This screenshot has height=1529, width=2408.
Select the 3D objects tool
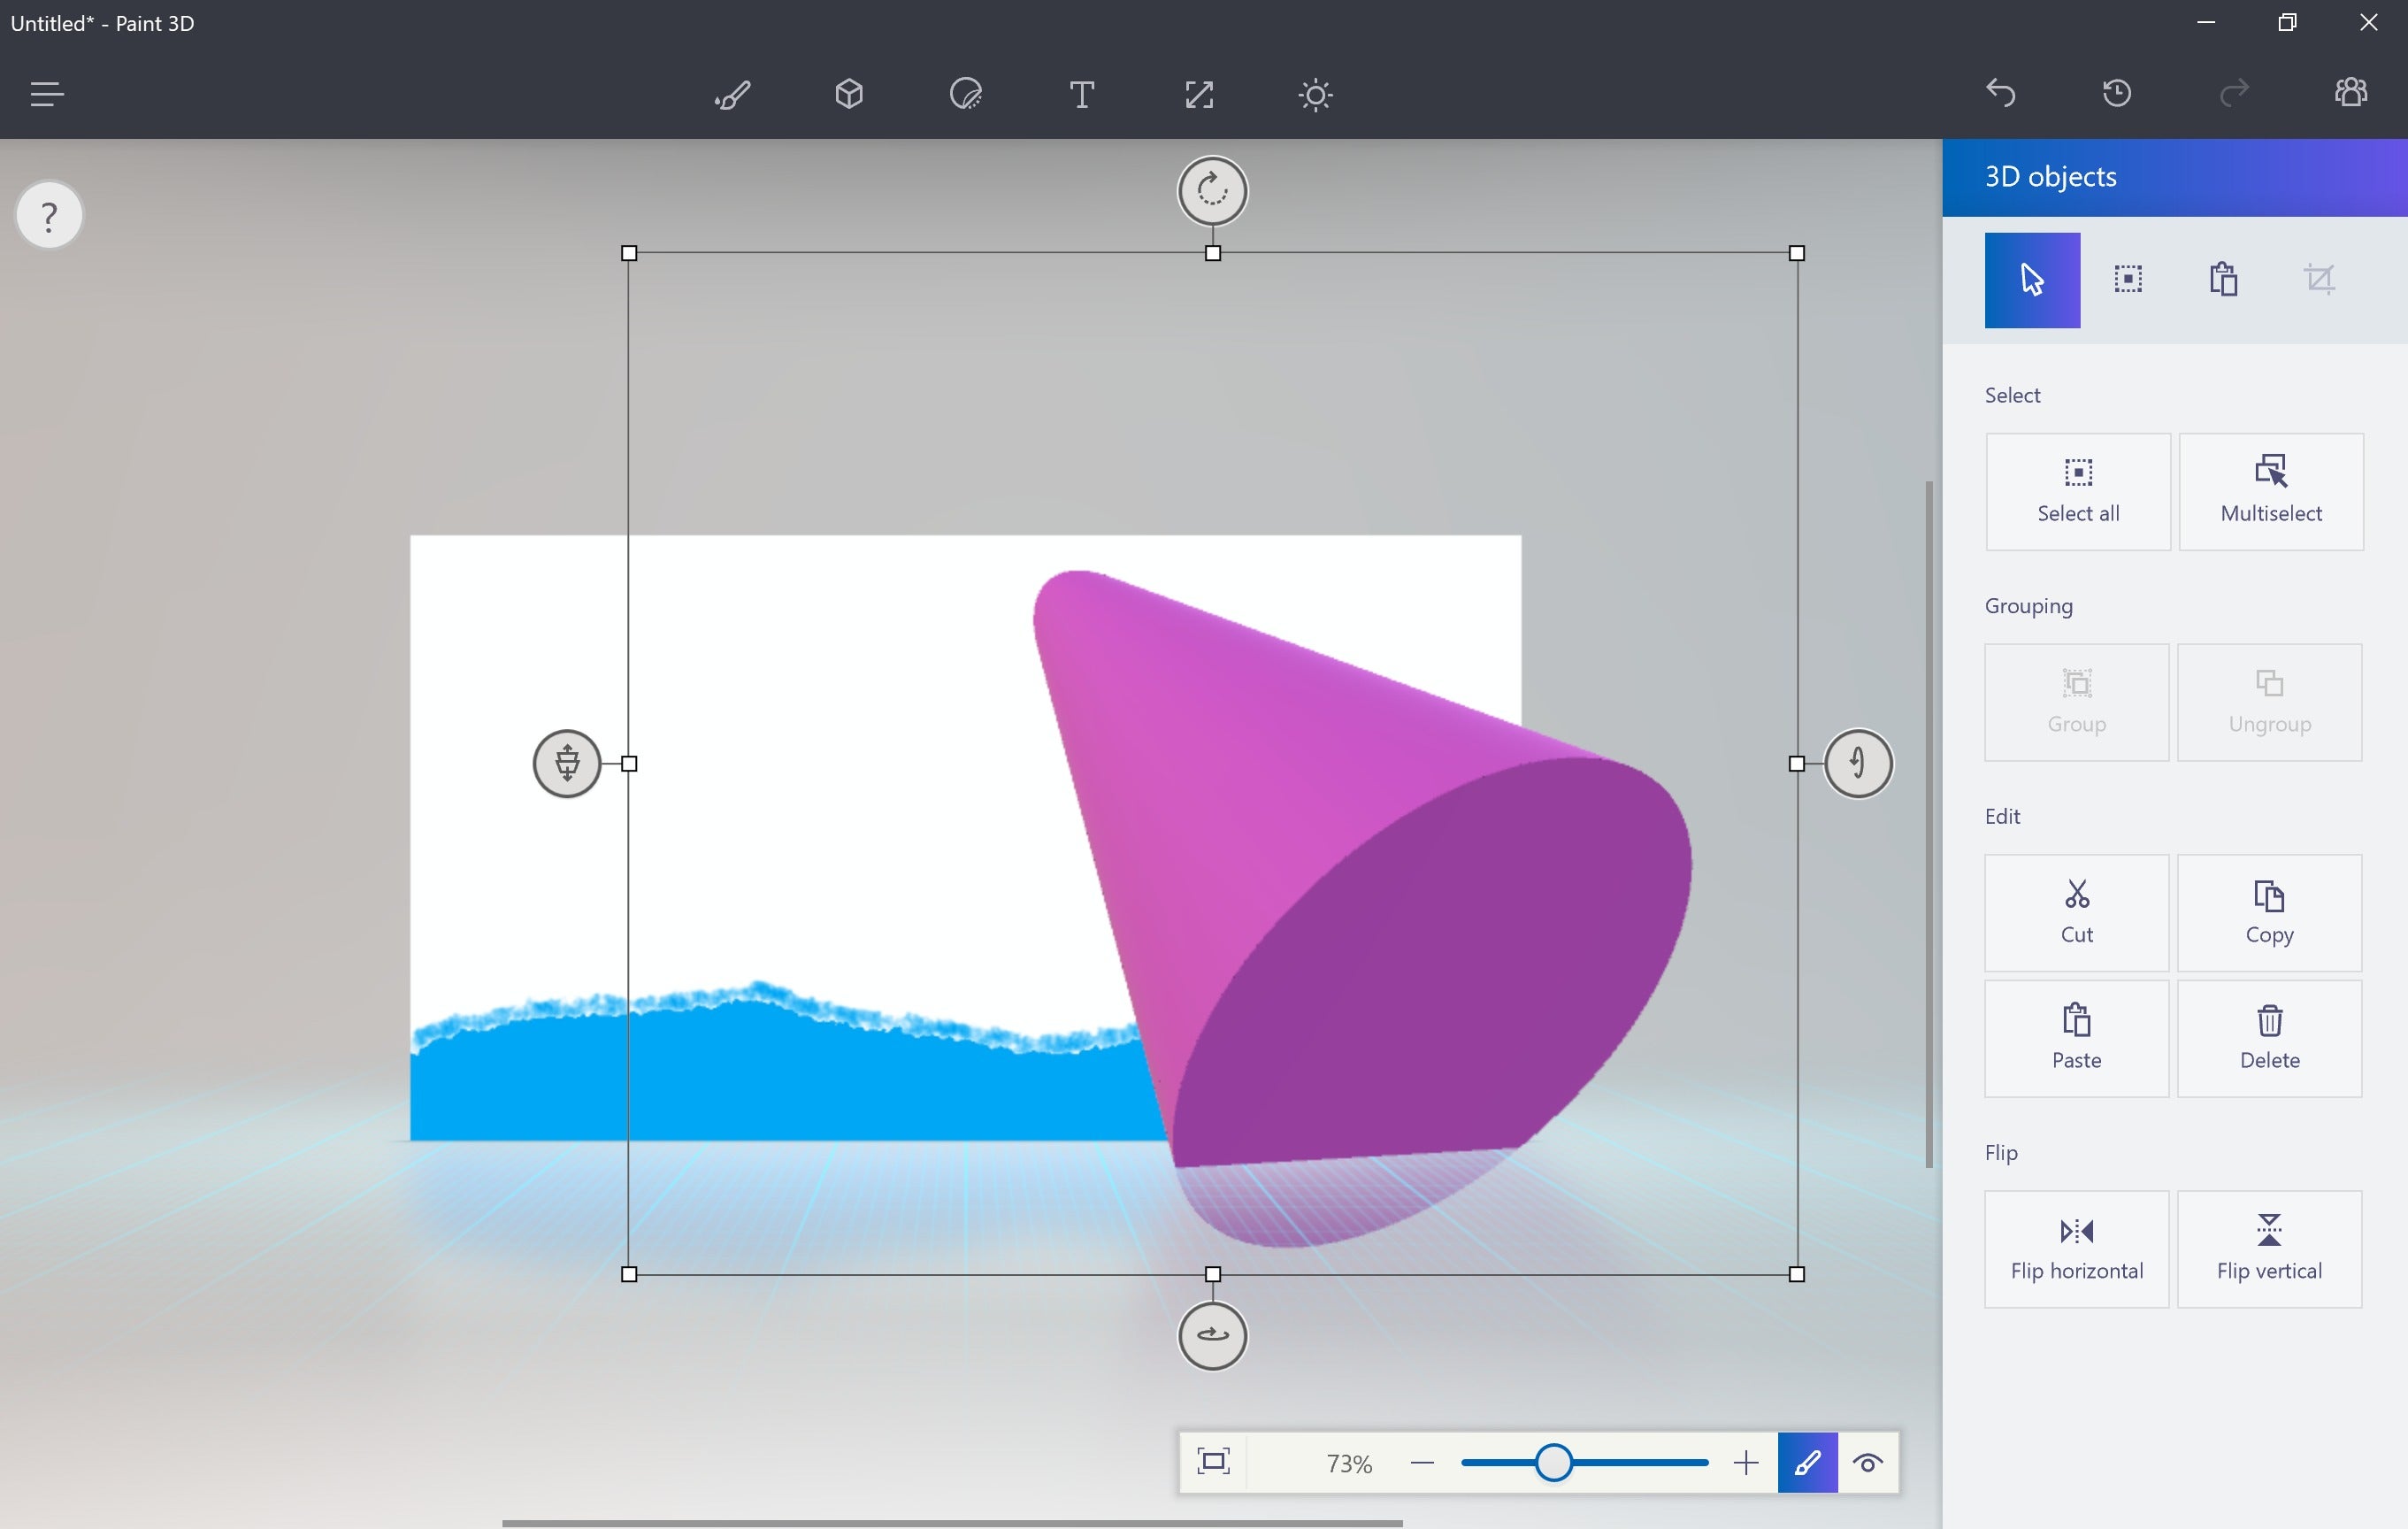849,95
